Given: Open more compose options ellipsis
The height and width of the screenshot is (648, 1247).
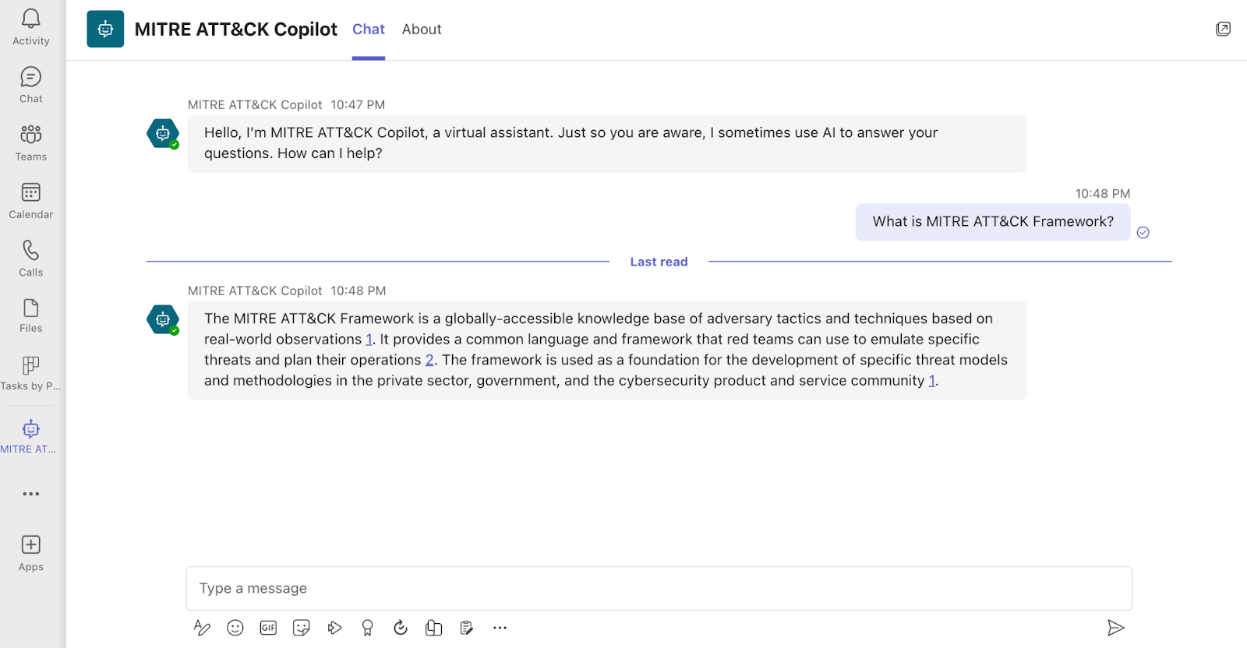Looking at the screenshot, I should click(x=500, y=628).
